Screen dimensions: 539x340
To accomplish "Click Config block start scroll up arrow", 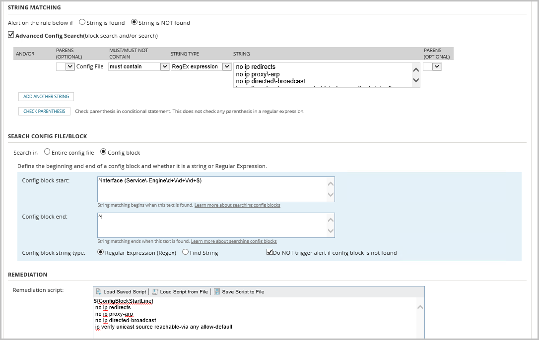I will coord(331,184).
